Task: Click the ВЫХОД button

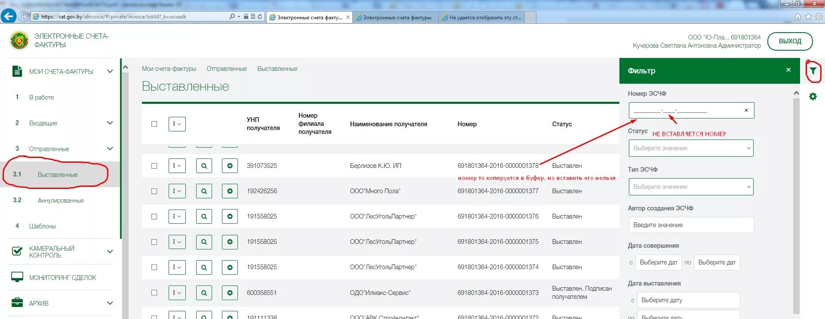Action: 790,41
